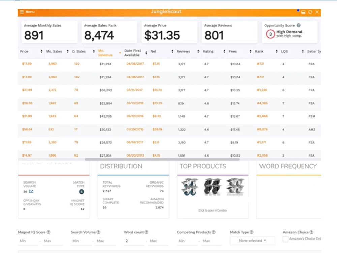Image resolution: width=337 pixels, height=253 pixels.
Task: Click Magnet IQ Score help icon
Action: click(x=48, y=232)
